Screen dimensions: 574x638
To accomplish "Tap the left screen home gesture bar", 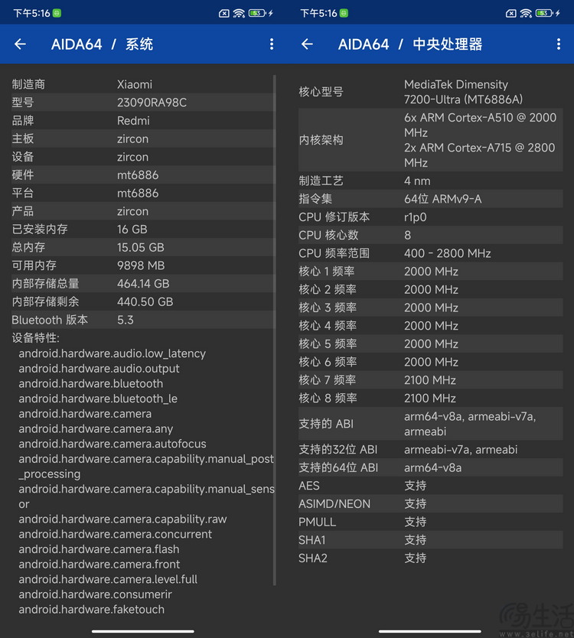I will click(x=143, y=631).
